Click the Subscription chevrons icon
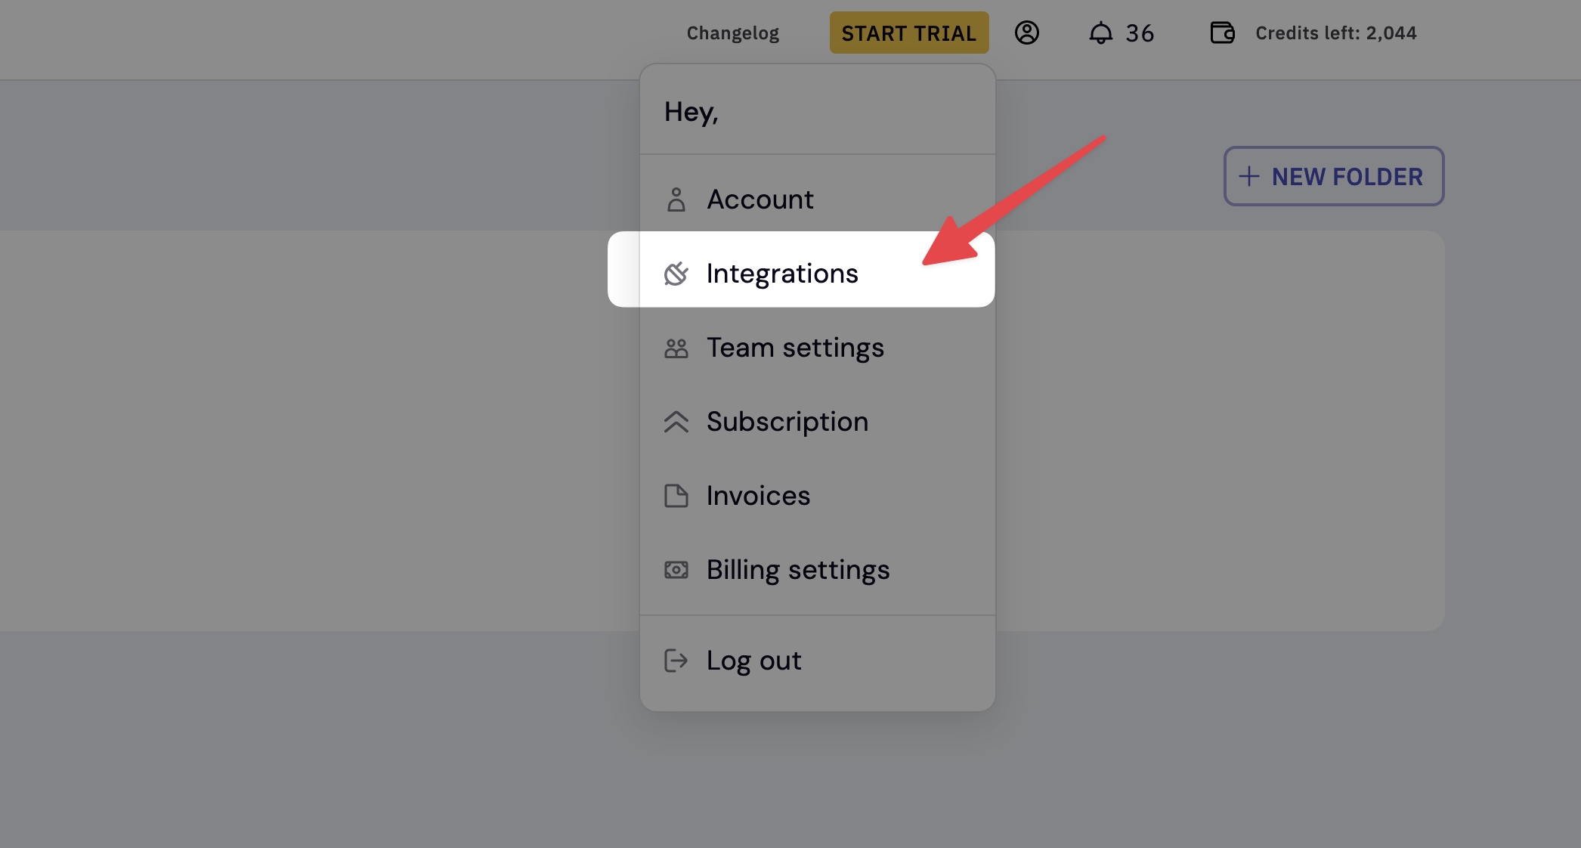The height and width of the screenshot is (848, 1581). click(x=676, y=422)
